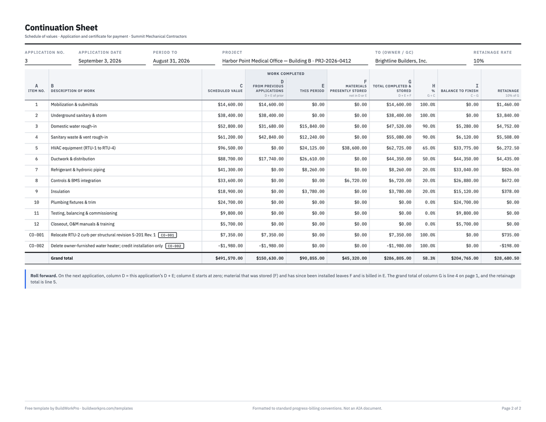The height and width of the screenshot is (422, 546).
Task: Select description 'Mobilization & submittals'
Action: [74, 105]
